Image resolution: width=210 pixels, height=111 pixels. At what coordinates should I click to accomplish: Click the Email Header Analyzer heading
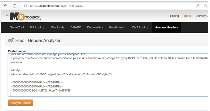click(38, 40)
